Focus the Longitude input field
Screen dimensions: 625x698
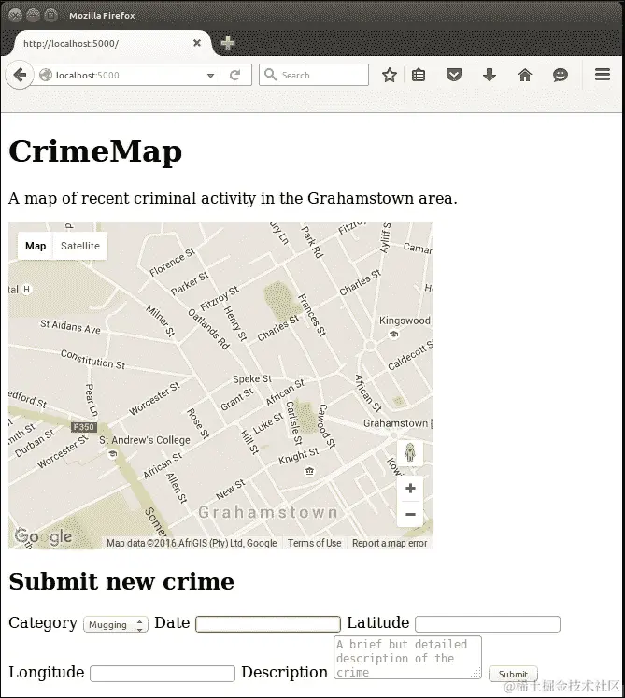pos(163,674)
